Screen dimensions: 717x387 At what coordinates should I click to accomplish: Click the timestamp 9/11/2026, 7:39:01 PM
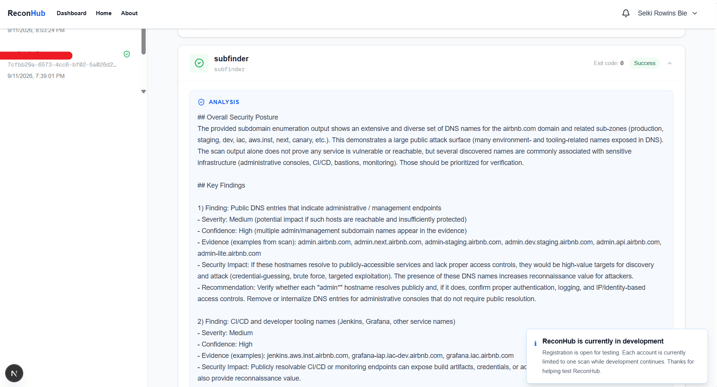pos(36,76)
